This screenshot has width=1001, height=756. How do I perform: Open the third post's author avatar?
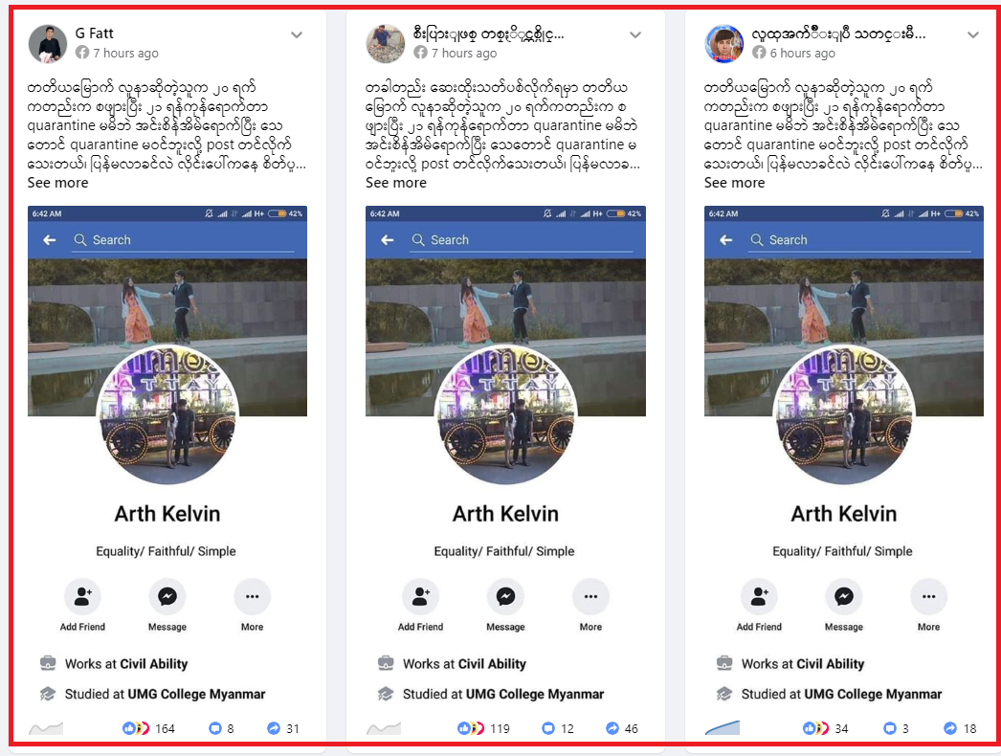click(723, 43)
